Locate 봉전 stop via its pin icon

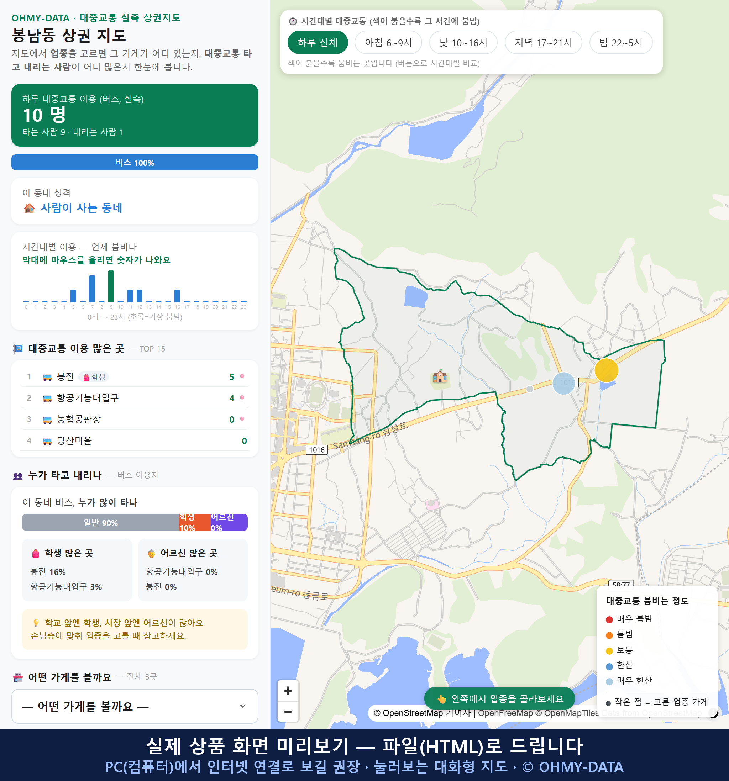coord(242,377)
